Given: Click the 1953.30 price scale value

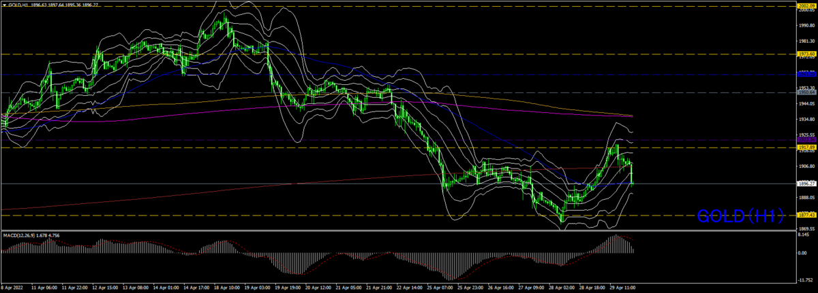Looking at the screenshot, I should [806, 88].
